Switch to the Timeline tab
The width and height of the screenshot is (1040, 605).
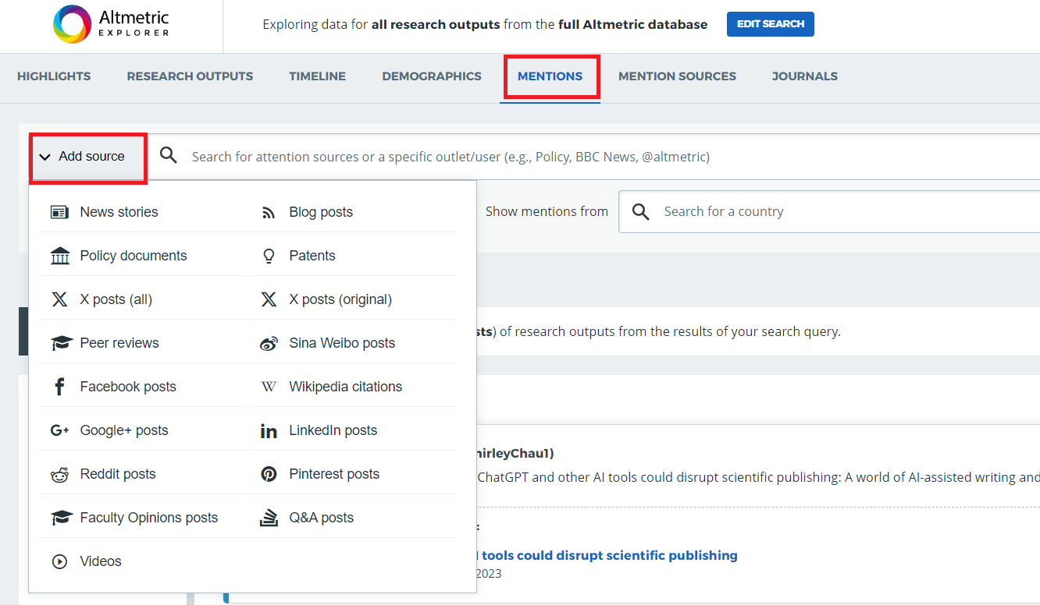(x=317, y=76)
